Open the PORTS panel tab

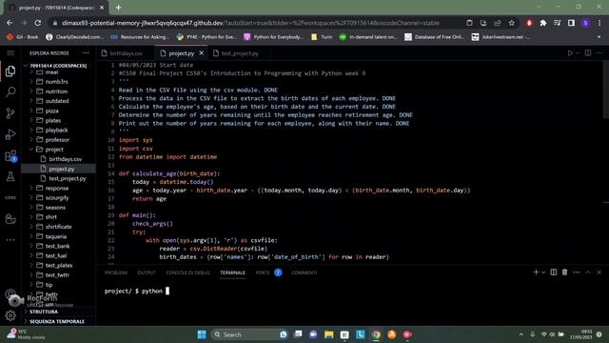(263, 272)
